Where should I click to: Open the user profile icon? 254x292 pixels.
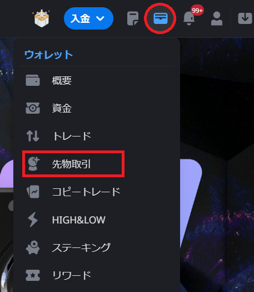pyautogui.click(x=217, y=18)
